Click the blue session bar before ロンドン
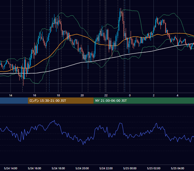 point(14,101)
